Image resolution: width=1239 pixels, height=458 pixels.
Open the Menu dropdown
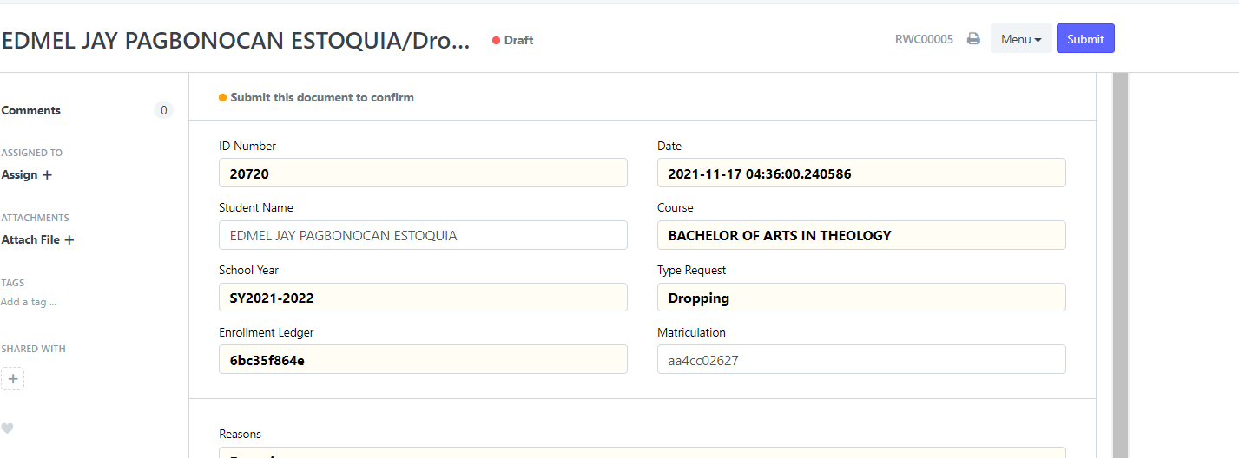[1021, 39]
